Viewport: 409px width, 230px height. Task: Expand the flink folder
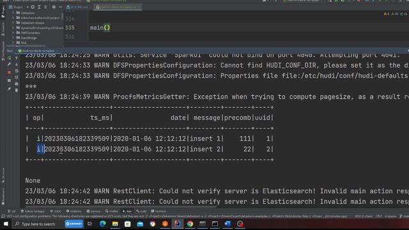13,43
